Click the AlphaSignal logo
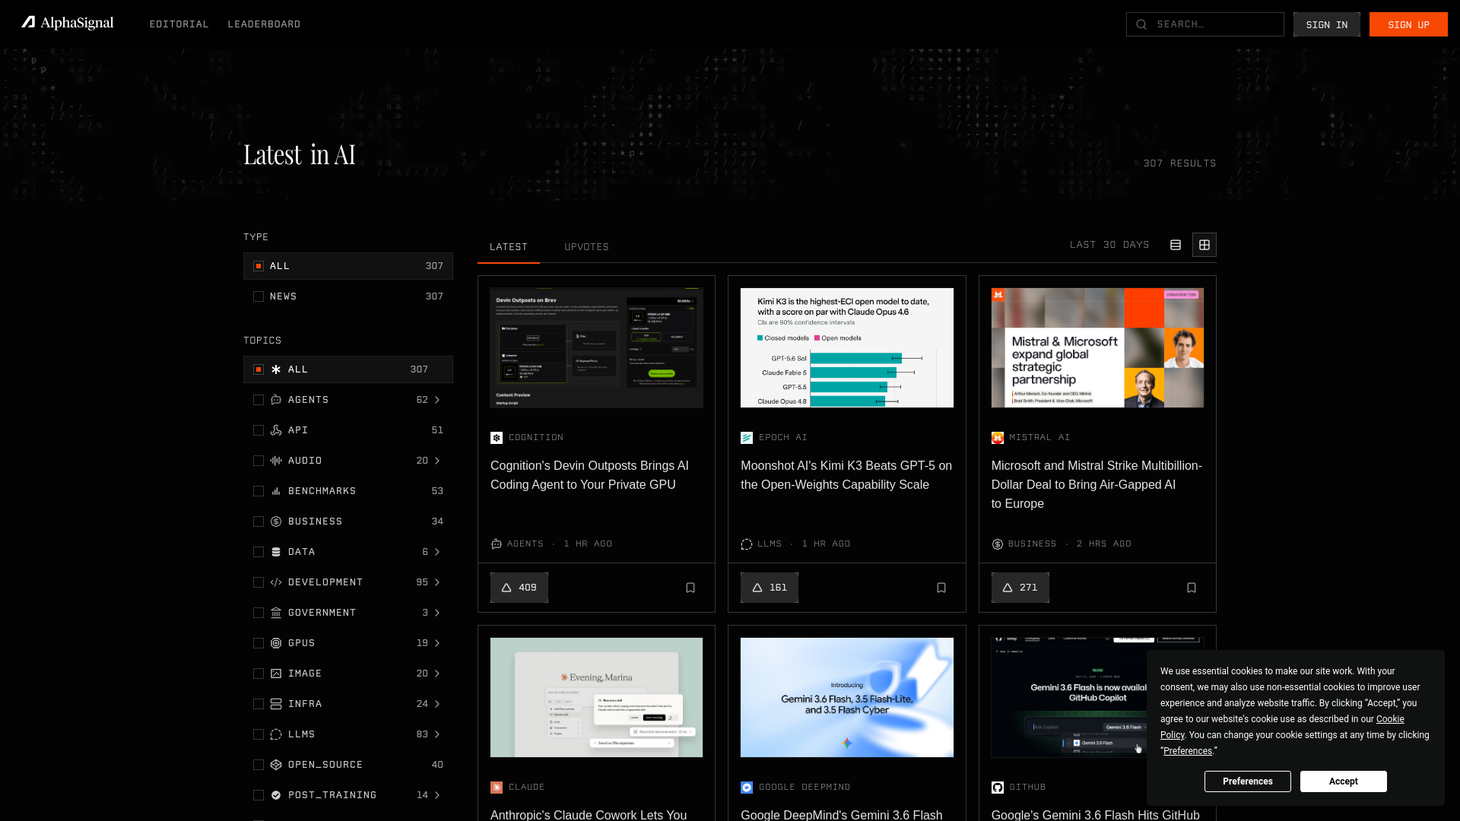The image size is (1460, 821). pos(68,24)
